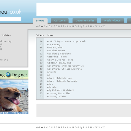Click the Amazing Stories link

coord(57,96)
